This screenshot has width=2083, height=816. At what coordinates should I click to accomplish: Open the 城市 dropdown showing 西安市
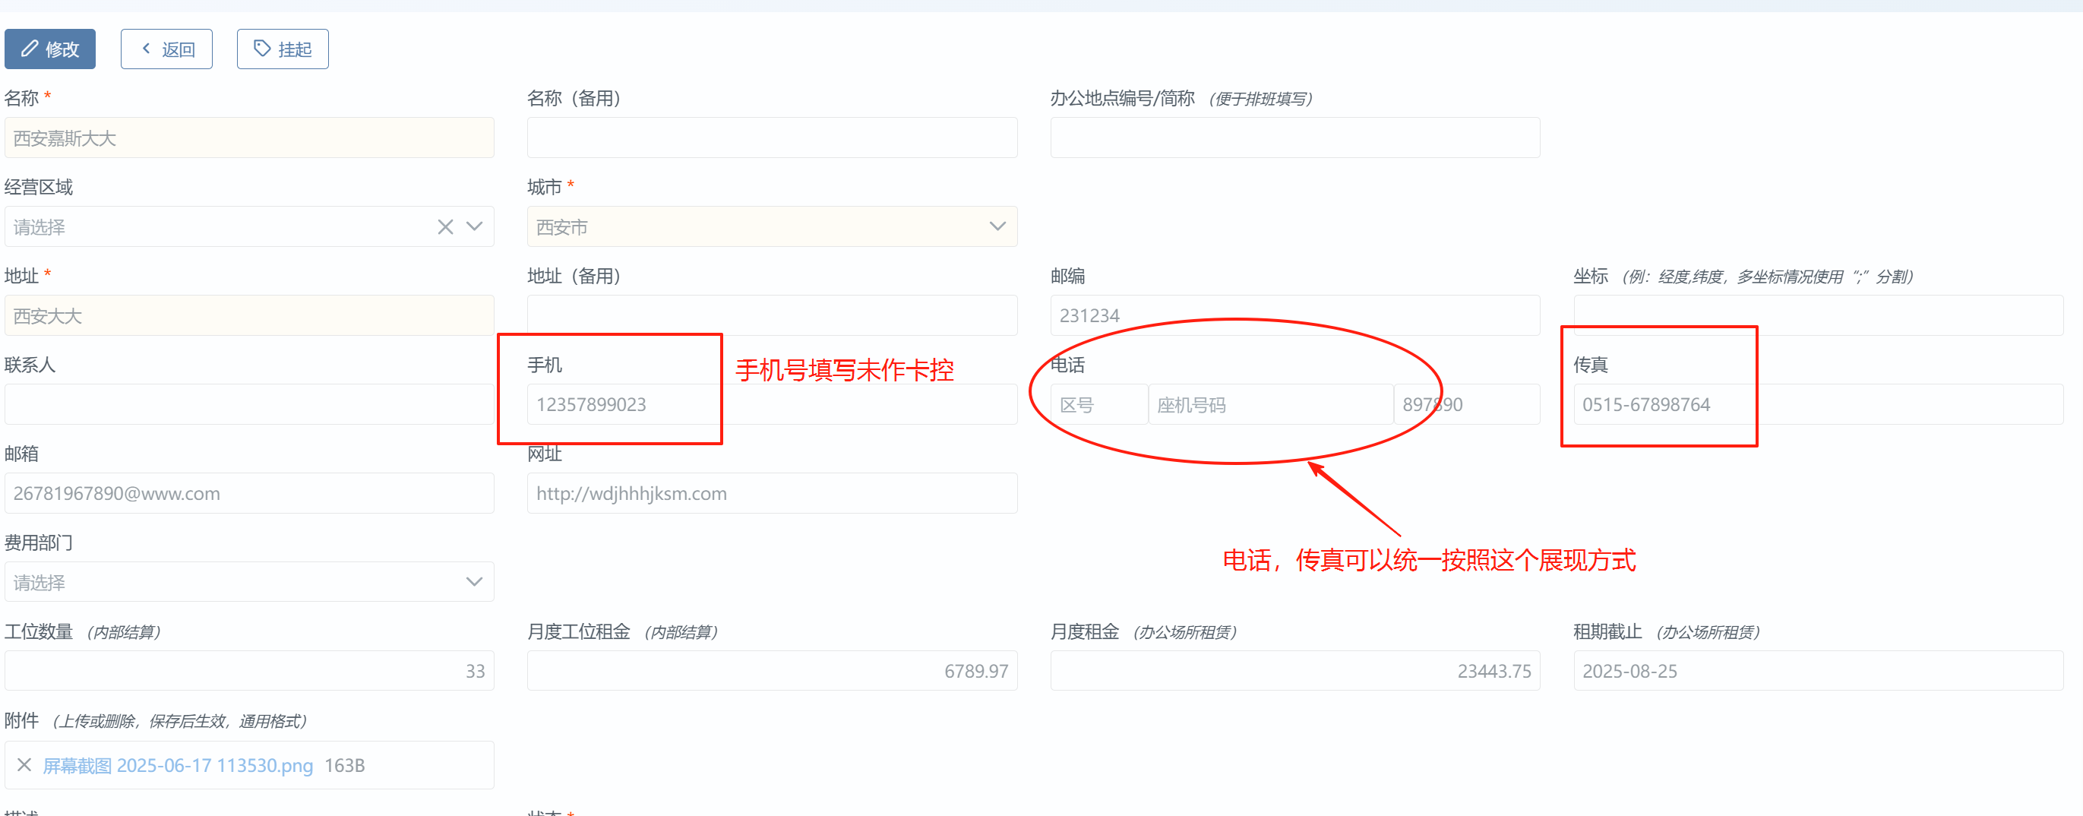tap(771, 227)
